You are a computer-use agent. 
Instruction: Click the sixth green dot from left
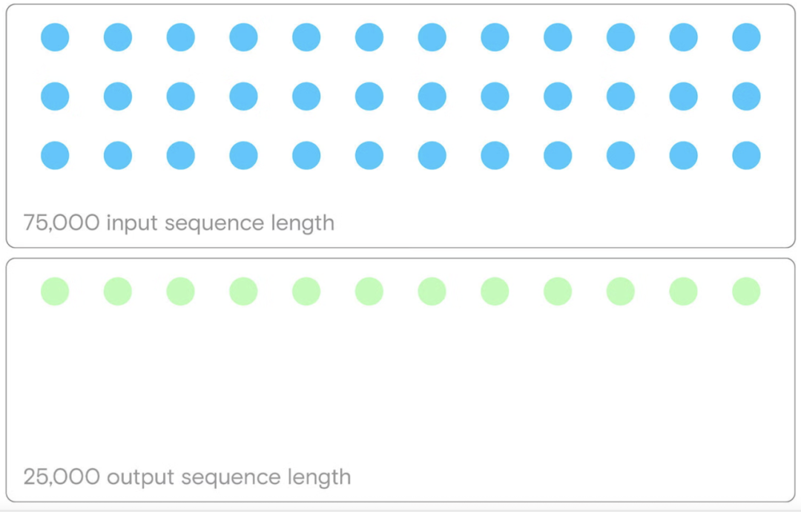pyautogui.click(x=369, y=292)
